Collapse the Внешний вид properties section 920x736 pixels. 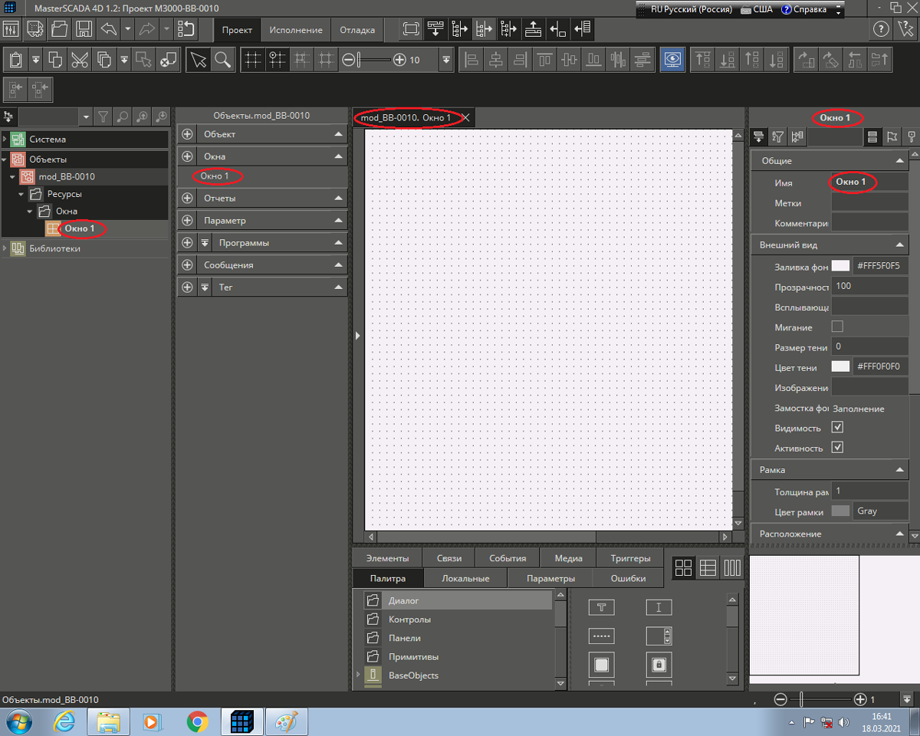(x=900, y=245)
